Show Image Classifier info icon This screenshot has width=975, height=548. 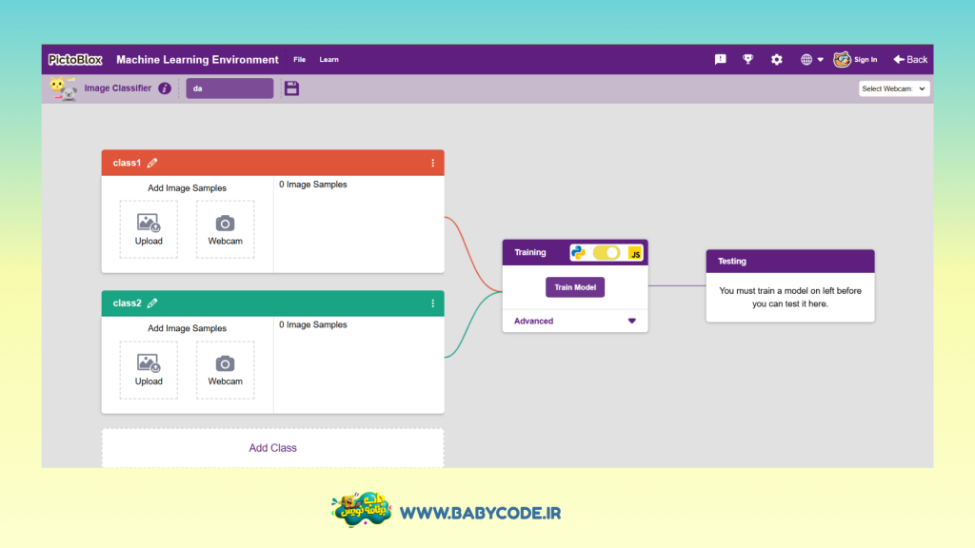[165, 88]
